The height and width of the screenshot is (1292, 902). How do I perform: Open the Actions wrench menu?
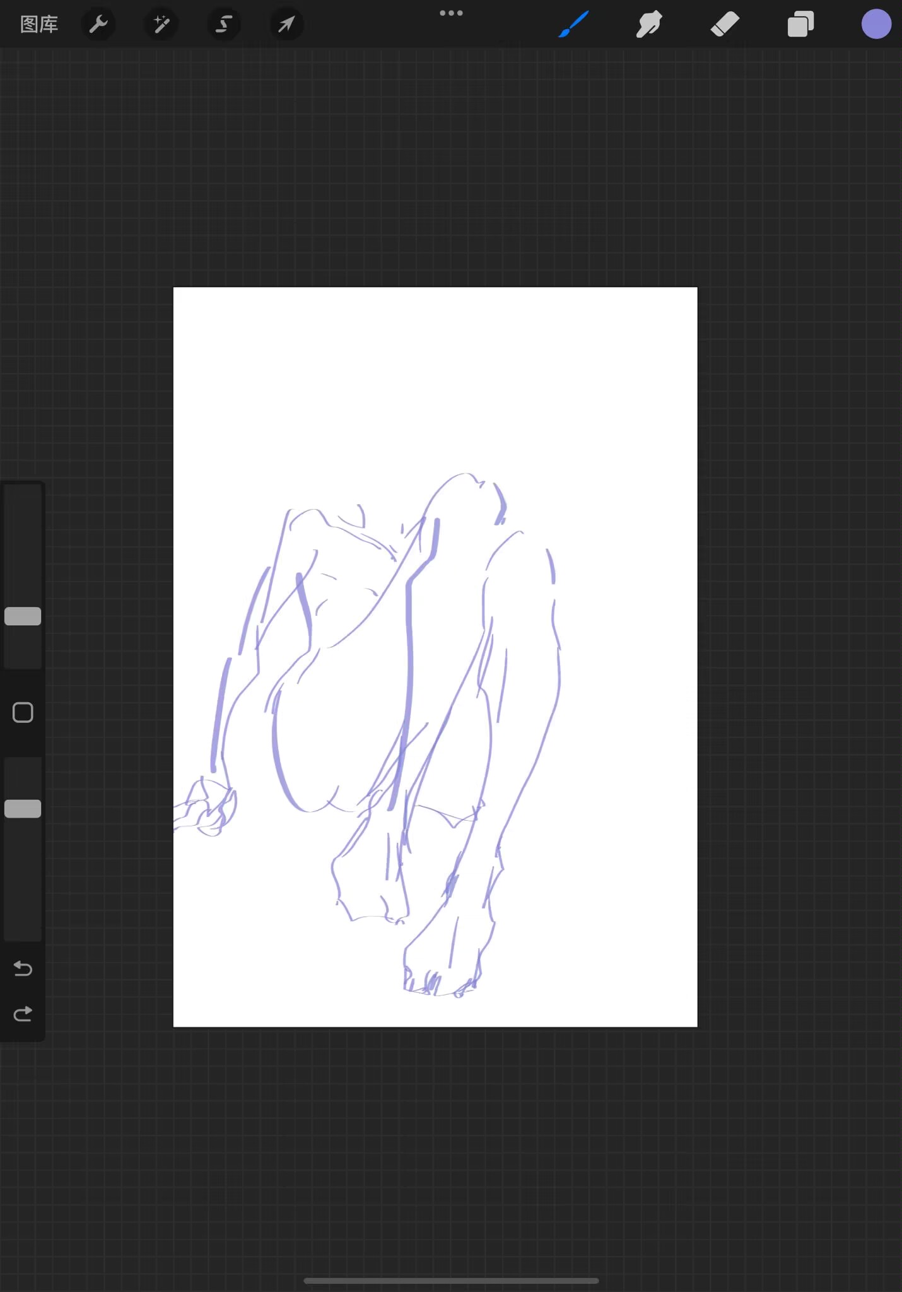pyautogui.click(x=98, y=25)
